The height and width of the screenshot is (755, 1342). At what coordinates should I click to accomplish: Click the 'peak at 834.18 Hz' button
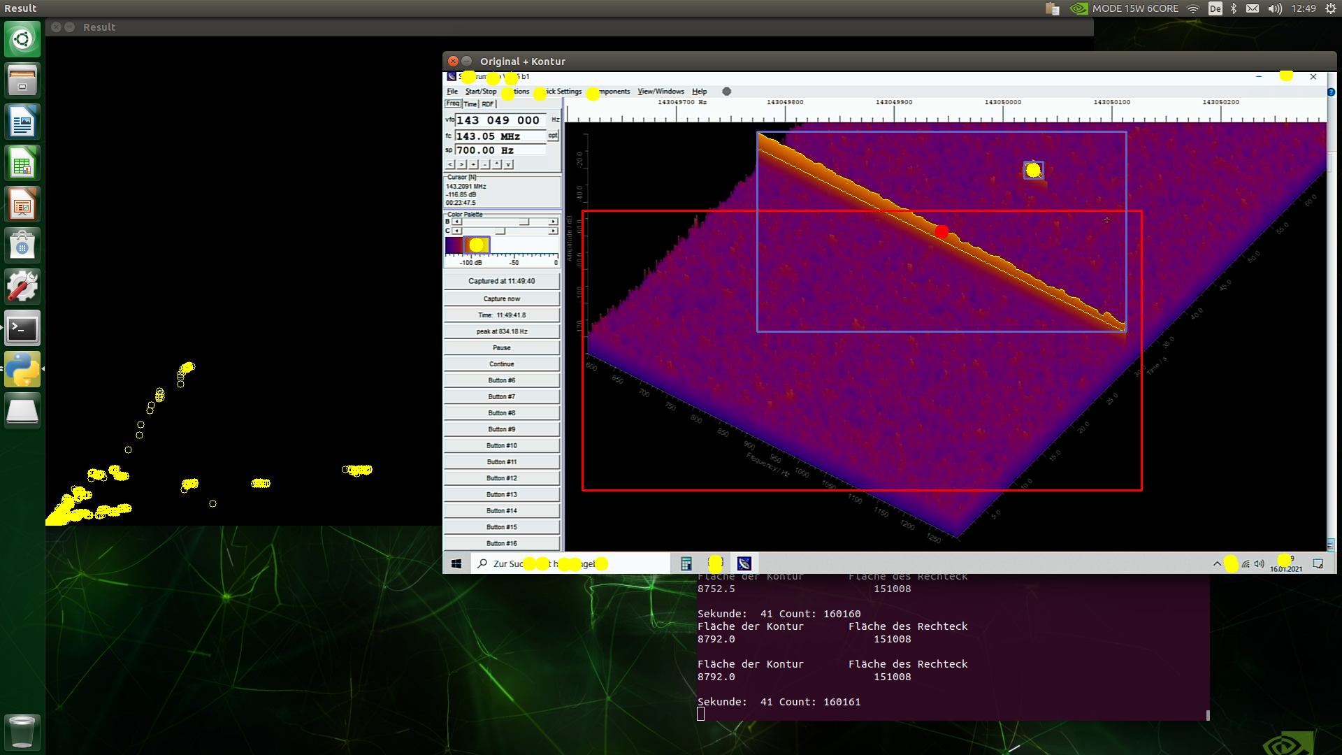click(x=502, y=331)
